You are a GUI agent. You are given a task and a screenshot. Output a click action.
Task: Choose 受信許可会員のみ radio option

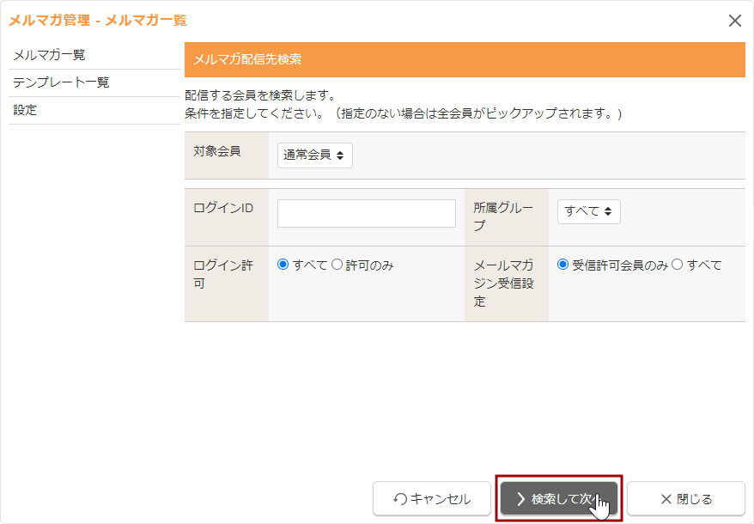563,265
